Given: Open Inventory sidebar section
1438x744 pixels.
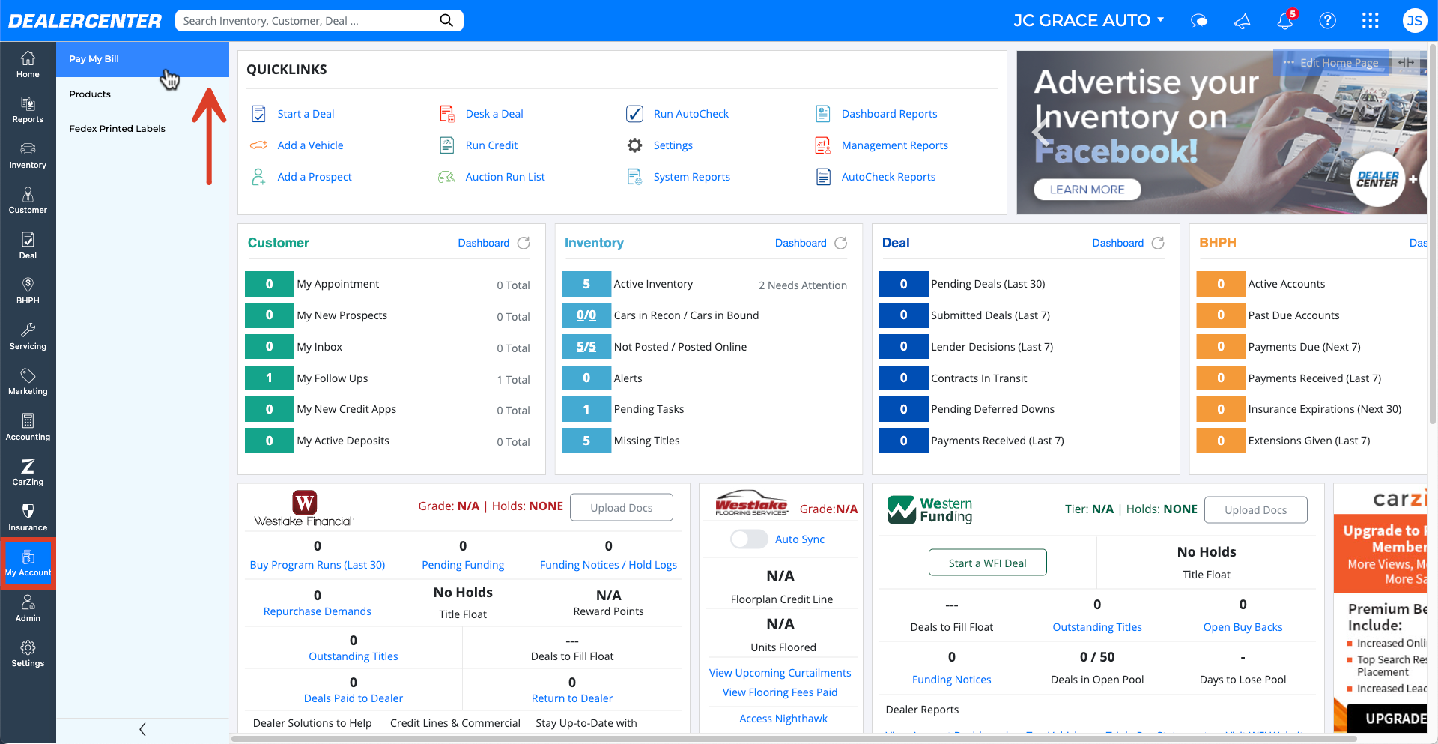Looking at the screenshot, I should 28,156.
